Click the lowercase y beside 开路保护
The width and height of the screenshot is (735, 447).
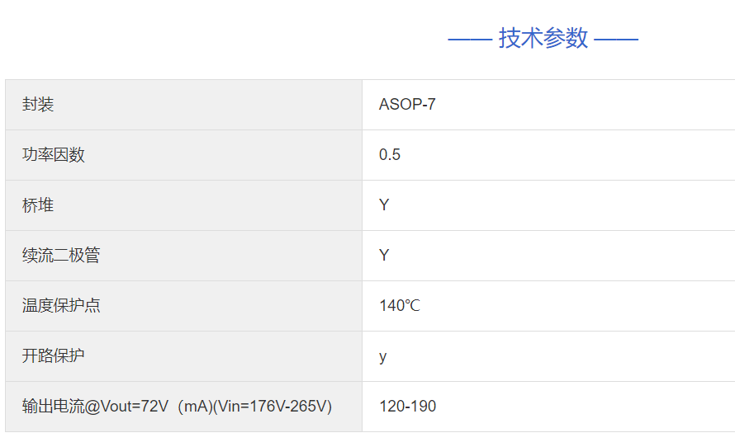click(383, 356)
